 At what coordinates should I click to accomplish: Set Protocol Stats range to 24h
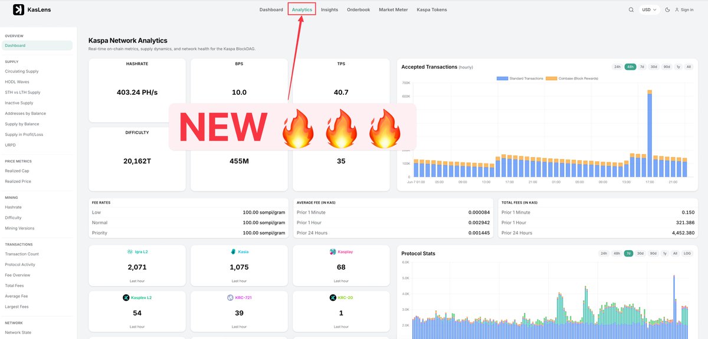(x=604, y=253)
